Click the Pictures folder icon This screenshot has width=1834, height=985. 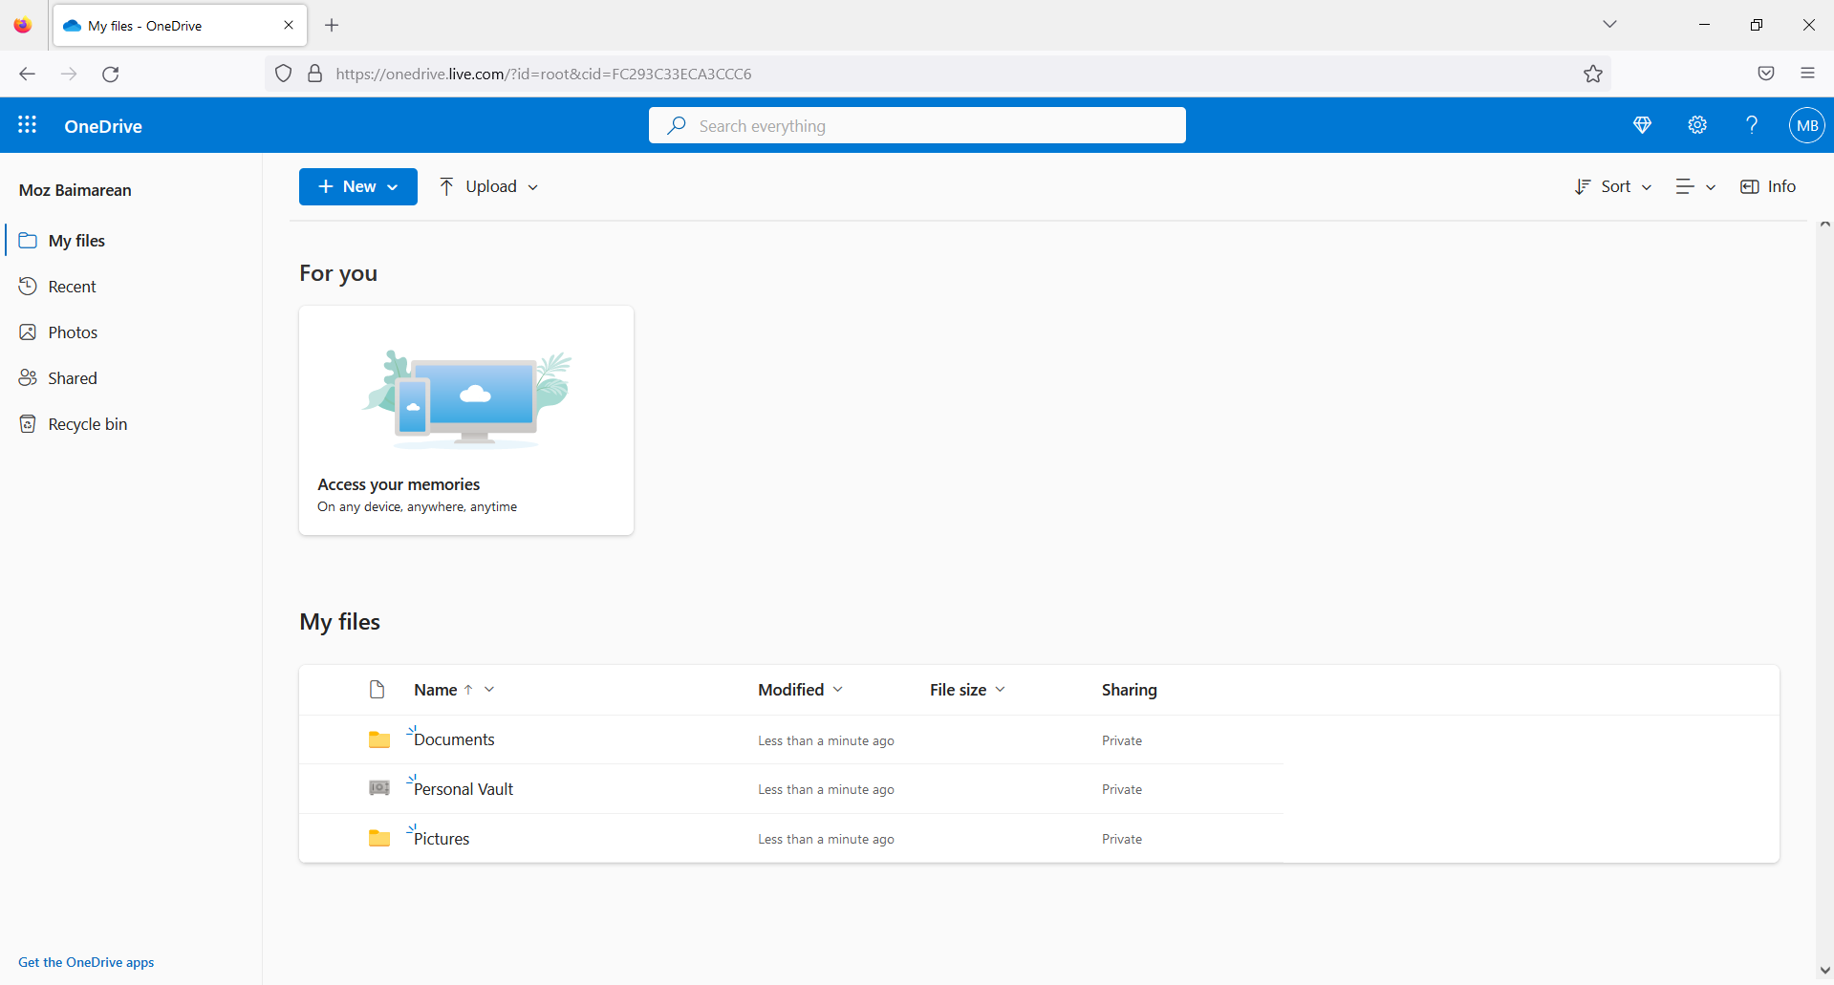click(x=379, y=838)
